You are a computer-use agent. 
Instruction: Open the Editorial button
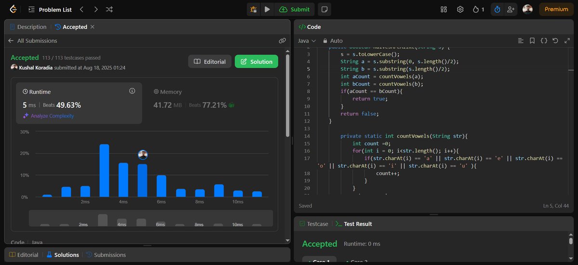[210, 62]
